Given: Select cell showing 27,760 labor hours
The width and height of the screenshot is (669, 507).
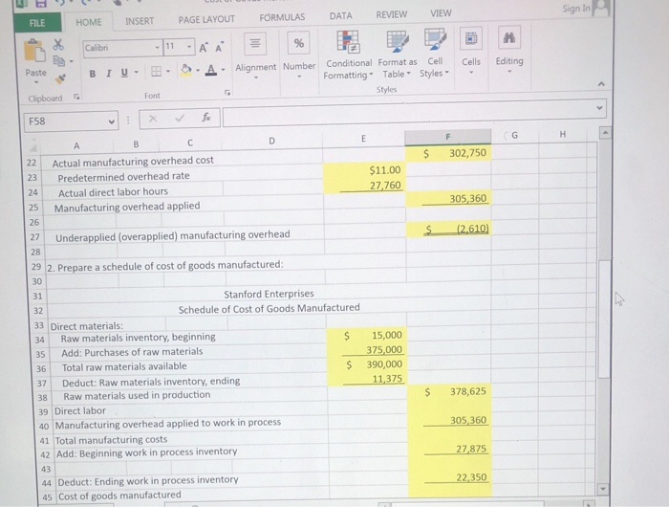Looking at the screenshot, I should click(x=364, y=186).
